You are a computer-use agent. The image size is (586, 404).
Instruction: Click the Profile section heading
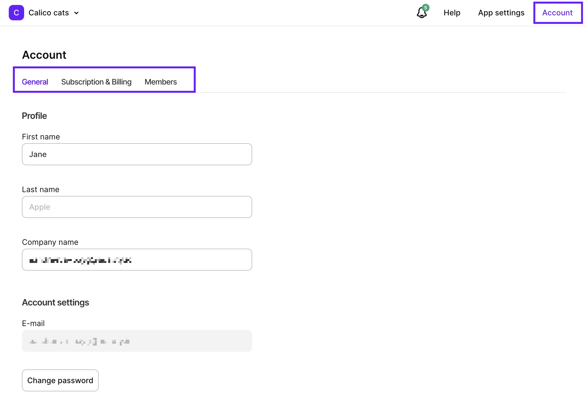[x=34, y=116]
